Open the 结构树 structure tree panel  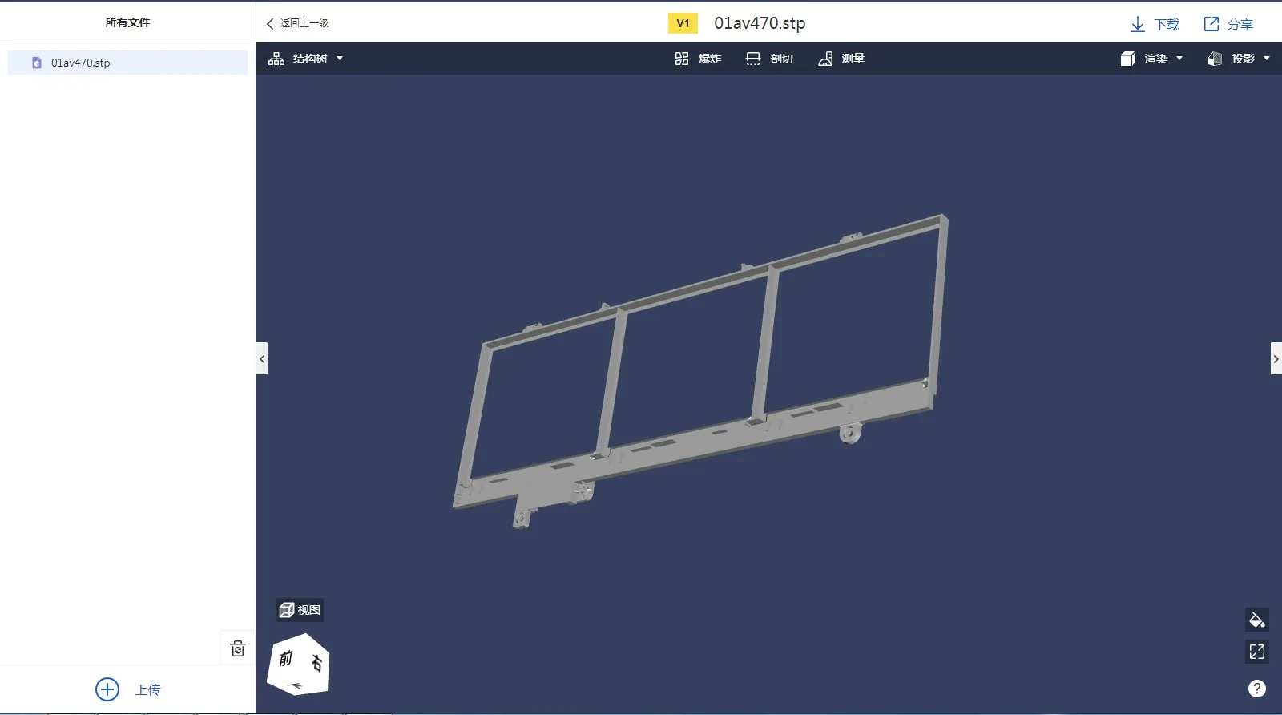pos(305,59)
